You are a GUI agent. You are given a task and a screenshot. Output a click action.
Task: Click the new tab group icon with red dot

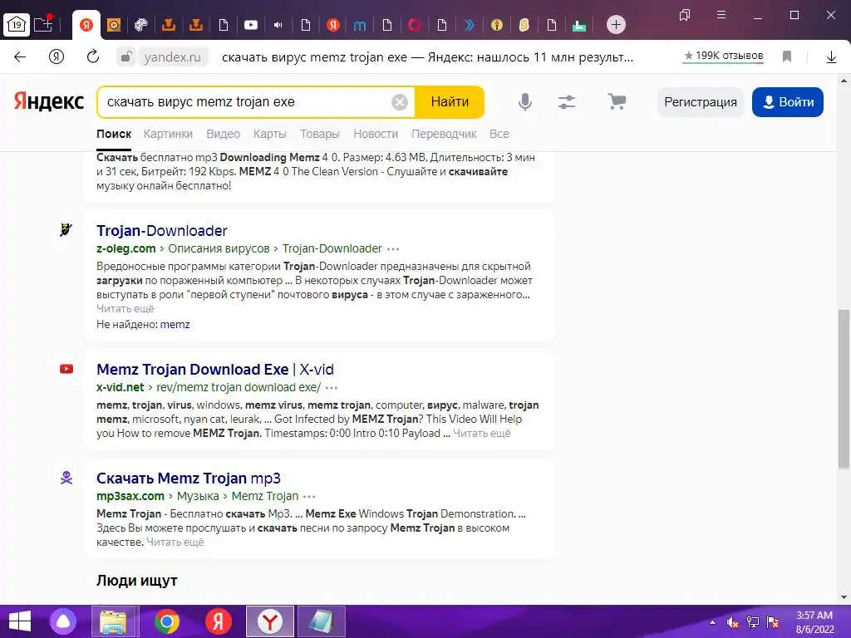tap(43, 24)
